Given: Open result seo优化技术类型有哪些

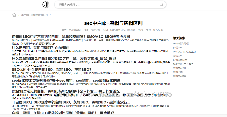Looking at the screenshot, I should pos(66,80).
